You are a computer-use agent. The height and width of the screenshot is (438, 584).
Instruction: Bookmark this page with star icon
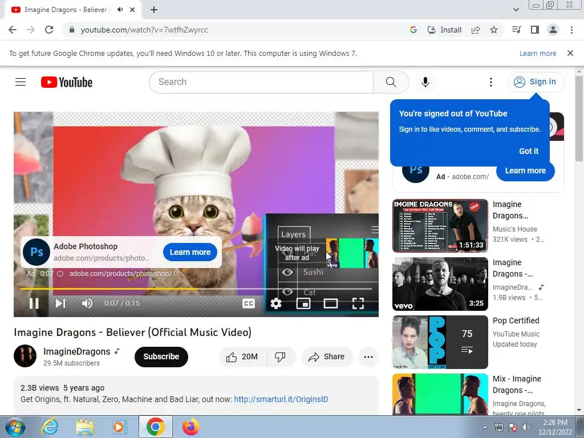[x=494, y=30]
